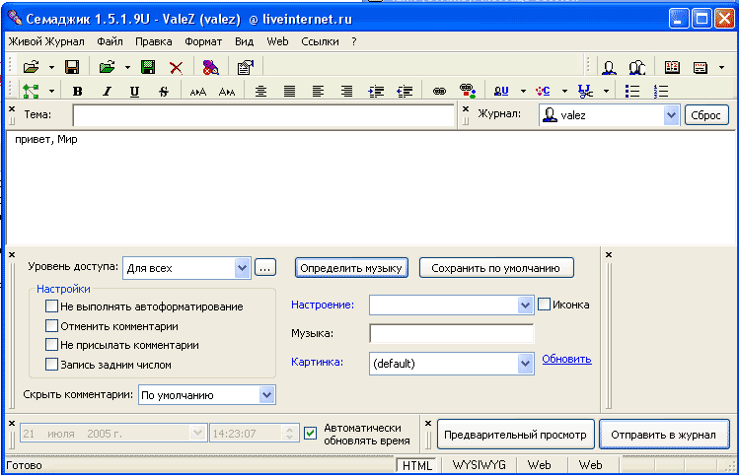
Task: Switch to the WYSIWYG tab
Action: click(479, 464)
